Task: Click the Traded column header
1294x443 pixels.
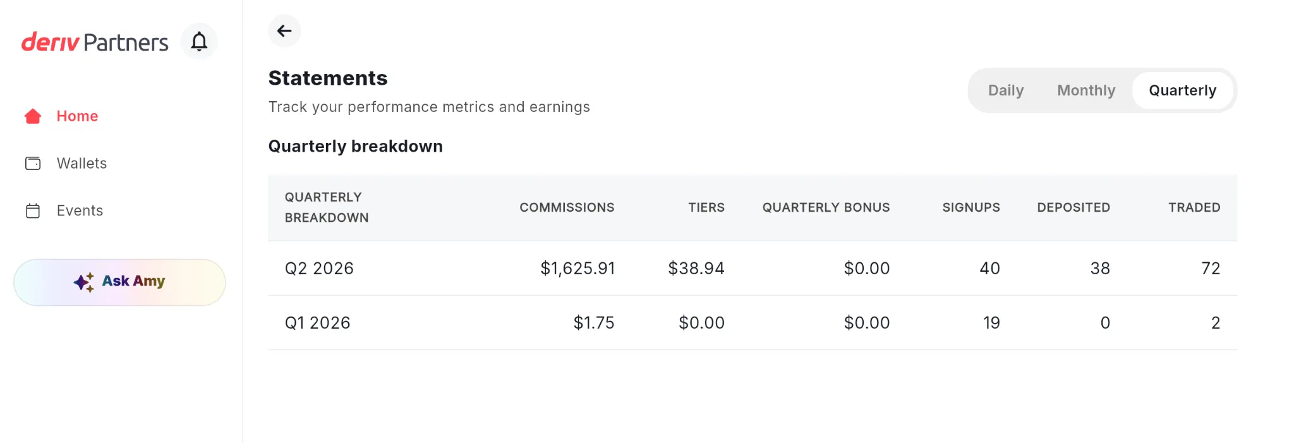Action: point(1194,207)
